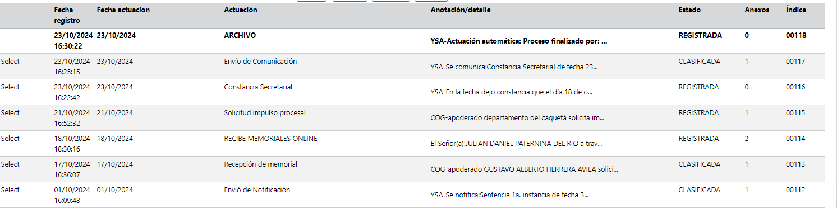Click the Anexos column header

pyautogui.click(x=757, y=10)
